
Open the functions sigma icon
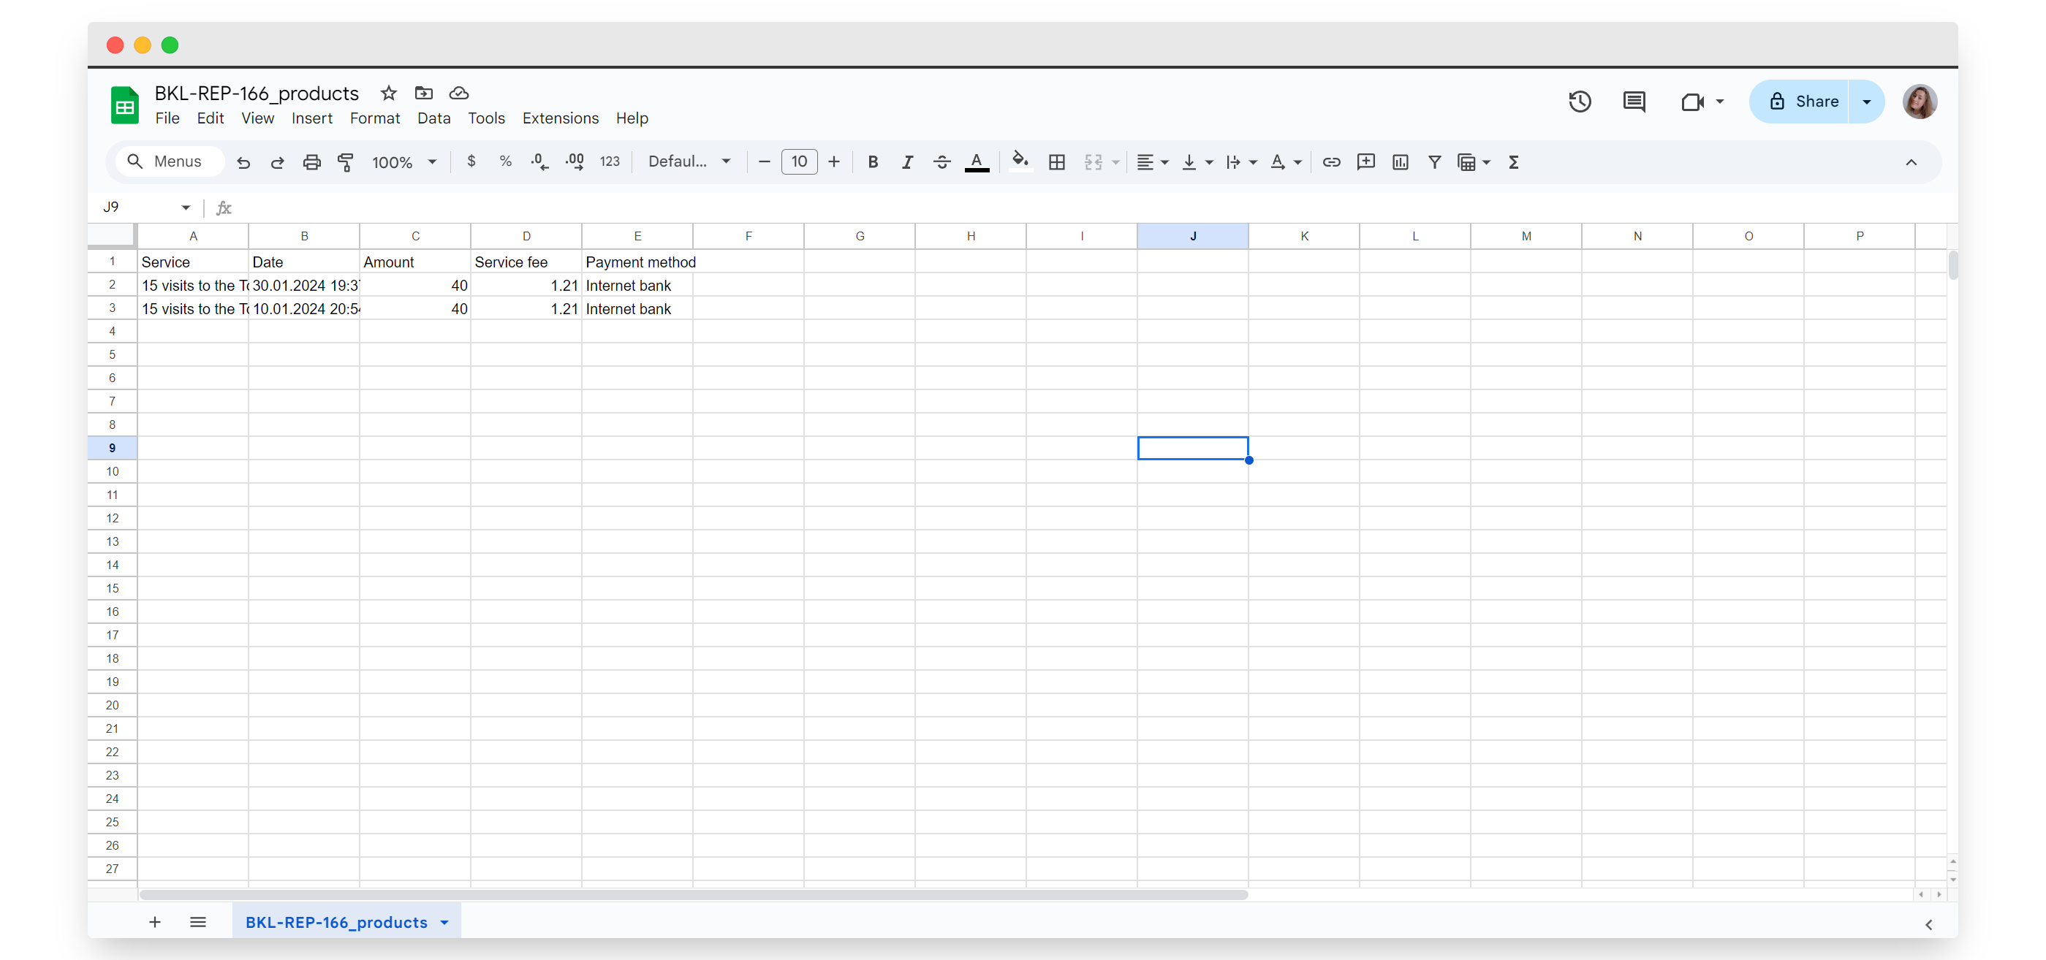coord(1513,162)
